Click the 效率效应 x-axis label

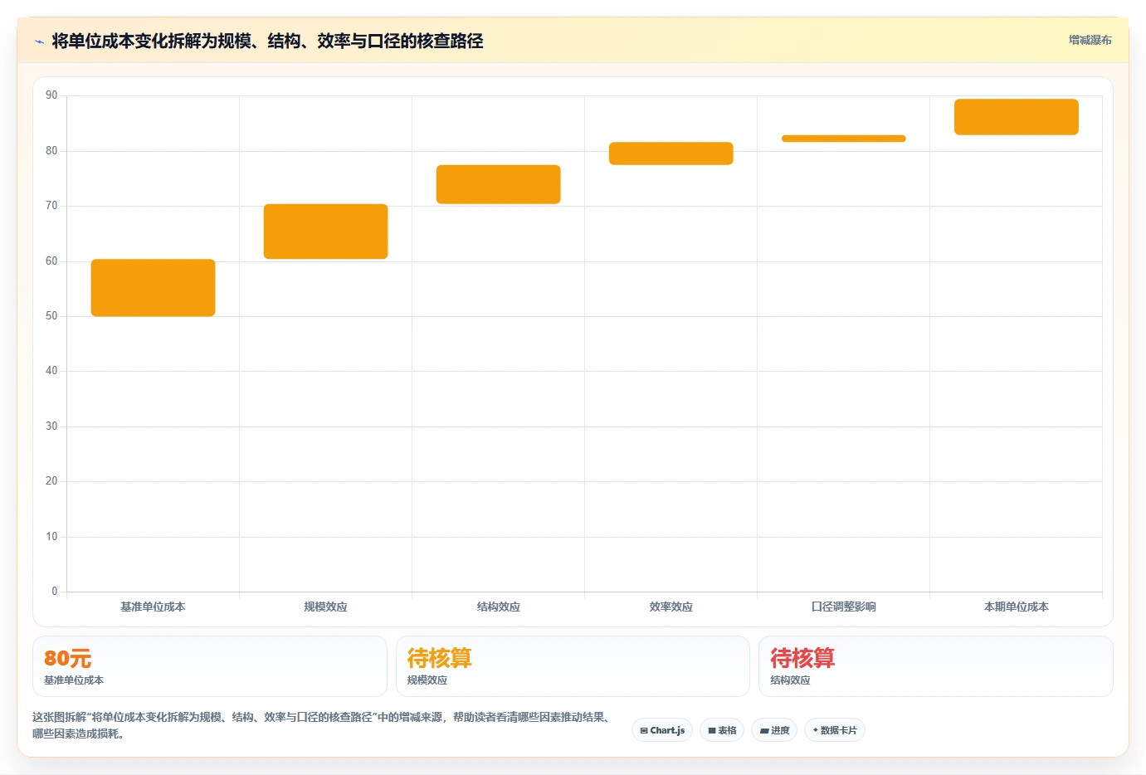point(671,607)
